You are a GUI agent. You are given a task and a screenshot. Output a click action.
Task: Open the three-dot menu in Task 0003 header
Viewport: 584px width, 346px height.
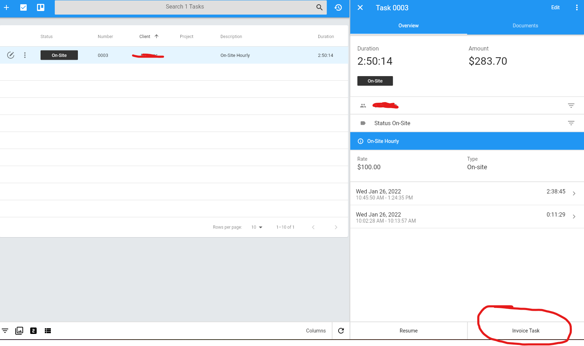pos(577,7)
